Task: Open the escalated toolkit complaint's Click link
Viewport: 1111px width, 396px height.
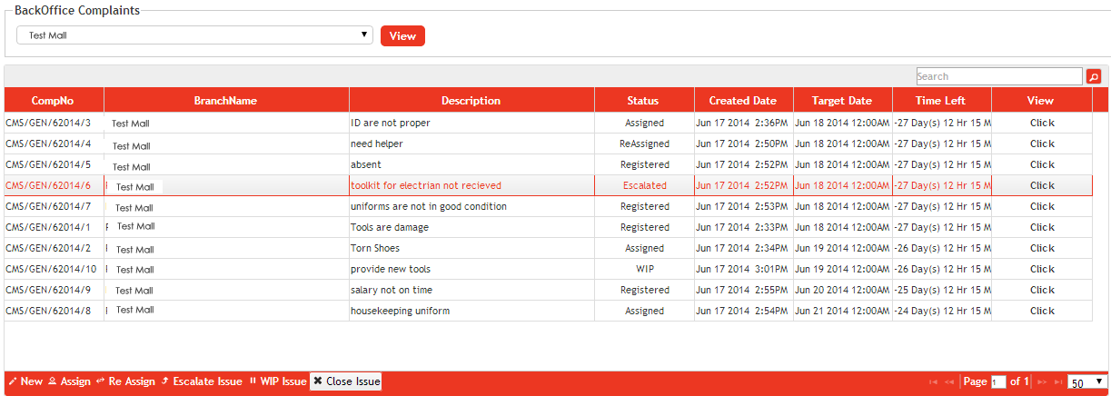Action: 1042,185
